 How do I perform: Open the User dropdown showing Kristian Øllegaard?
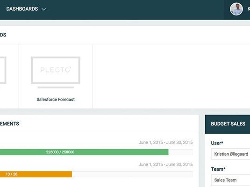(230, 154)
